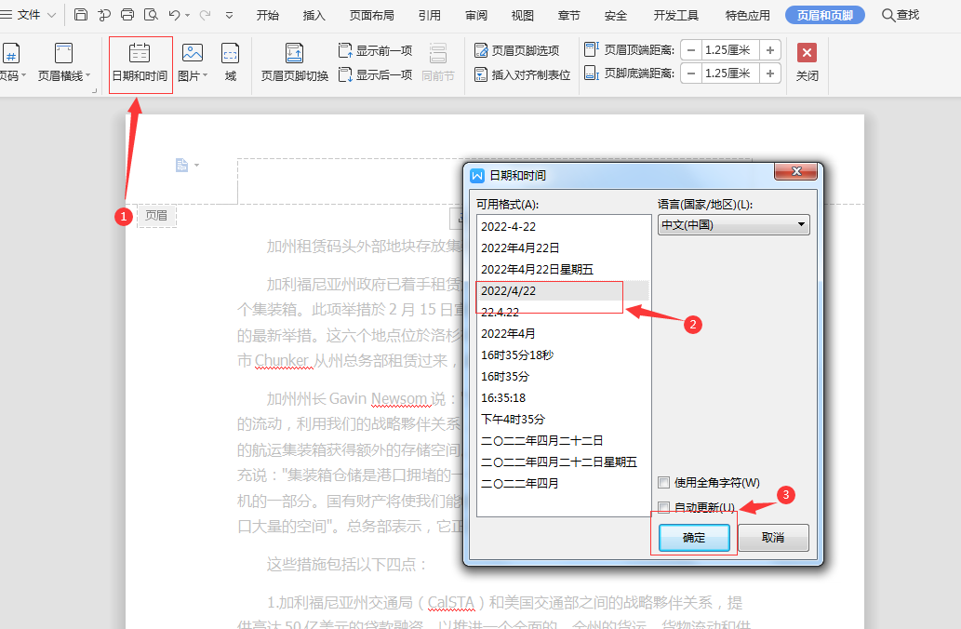Click 插入对齐制表位 button
Screen dimensions: 961x629
pos(522,74)
